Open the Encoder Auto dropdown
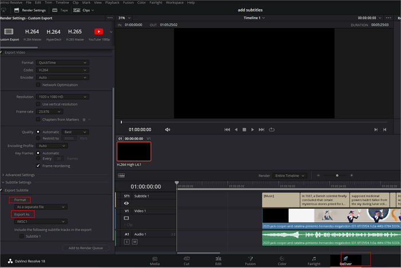 [62, 77]
